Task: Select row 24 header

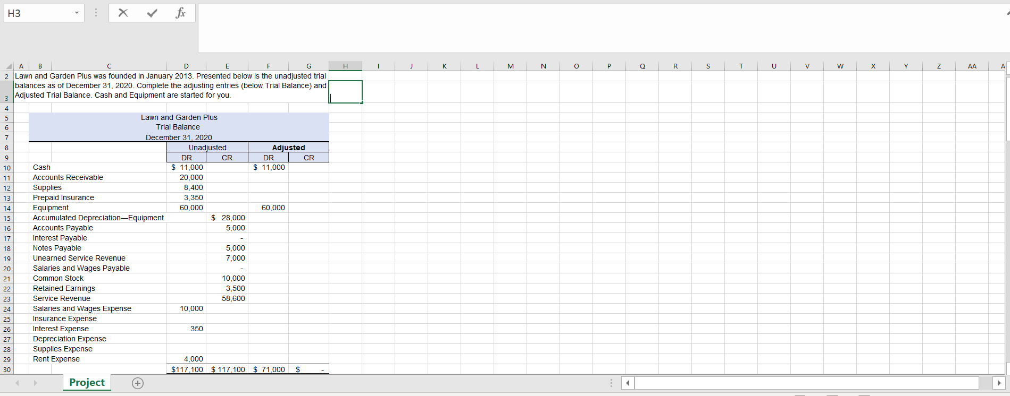Action: (7, 309)
